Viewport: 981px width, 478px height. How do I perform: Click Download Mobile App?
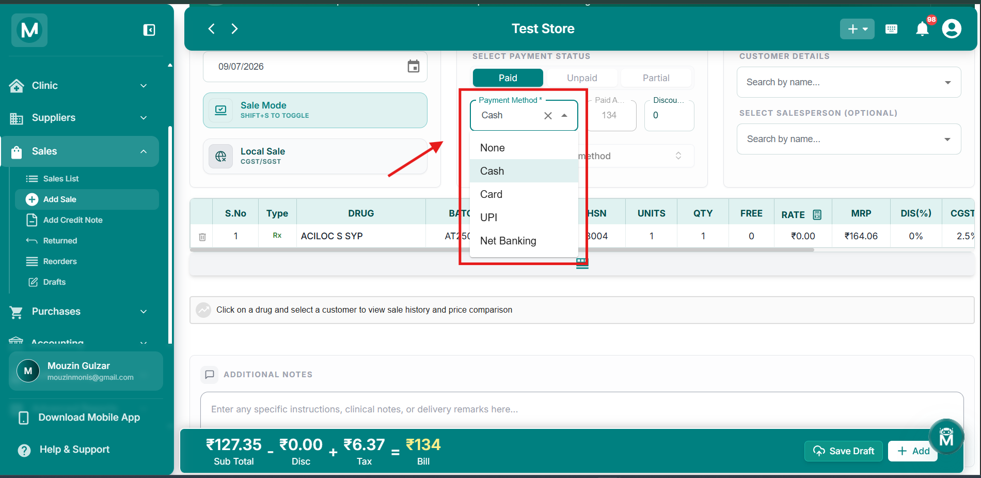click(x=80, y=418)
